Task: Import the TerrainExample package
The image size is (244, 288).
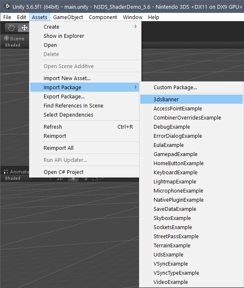Action: pos(191,246)
